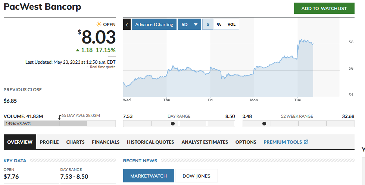Switch to the Analyst Estimates tab
The image size is (365, 185).
[x=205, y=142]
